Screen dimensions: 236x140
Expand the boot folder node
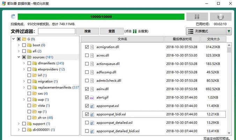[x=19, y=45]
